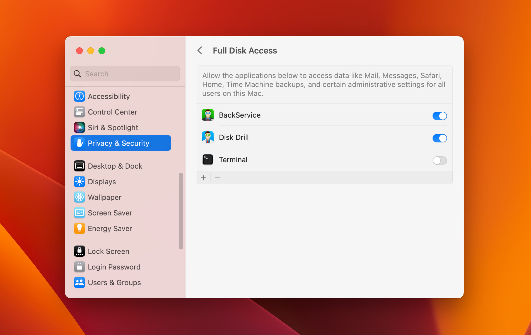Select Desktop & Dock in sidebar
531x335 pixels.
click(x=121, y=166)
